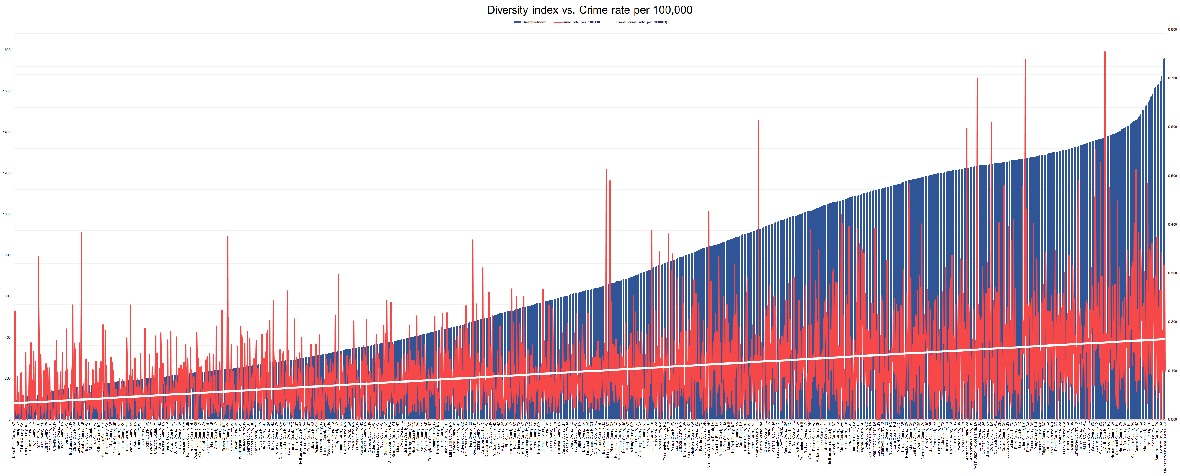Viewport: 1180px width, 476px height.
Task: Click the crime_rate_per_100000 legend entry
Action: coord(577,22)
